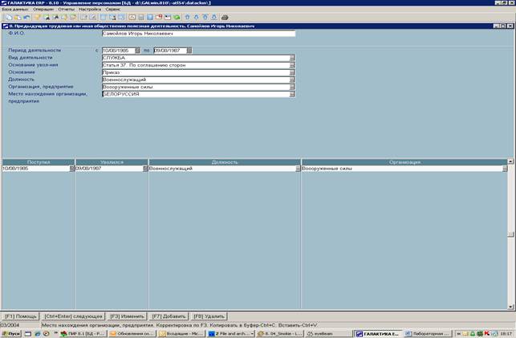Open the Должность field selection list
Viewport: 516px width, 338px height.
point(292,79)
